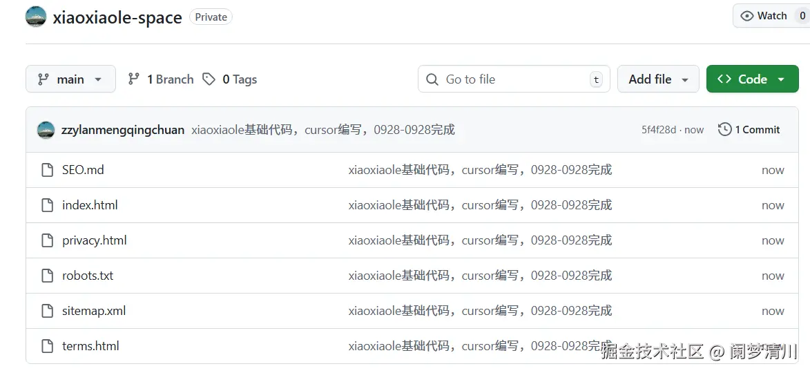Click the Go to file search field

tap(514, 79)
